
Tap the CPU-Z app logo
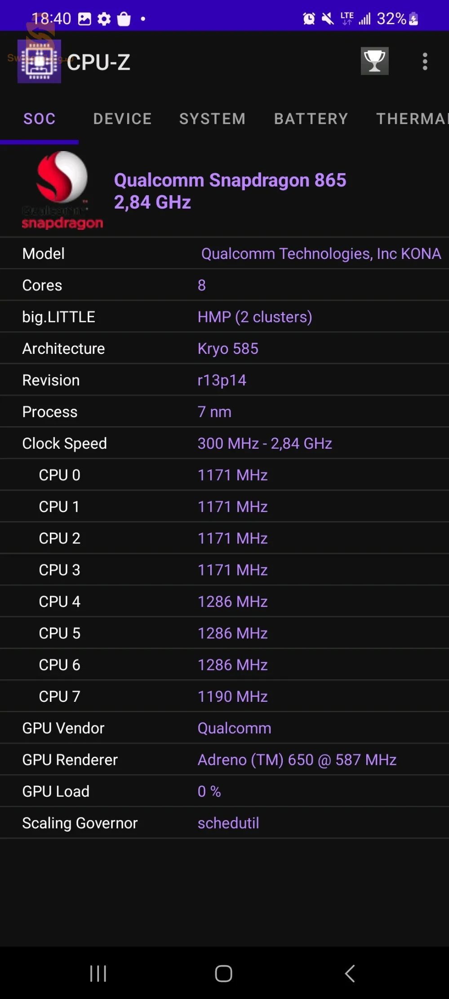[x=39, y=62]
